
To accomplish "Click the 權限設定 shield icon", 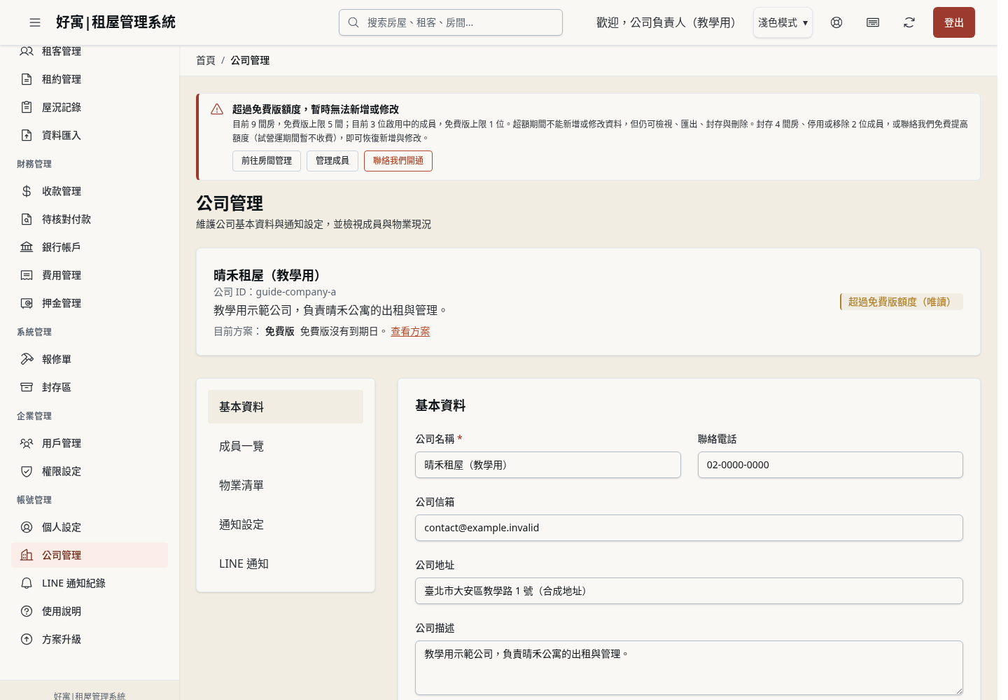I will pos(27,471).
